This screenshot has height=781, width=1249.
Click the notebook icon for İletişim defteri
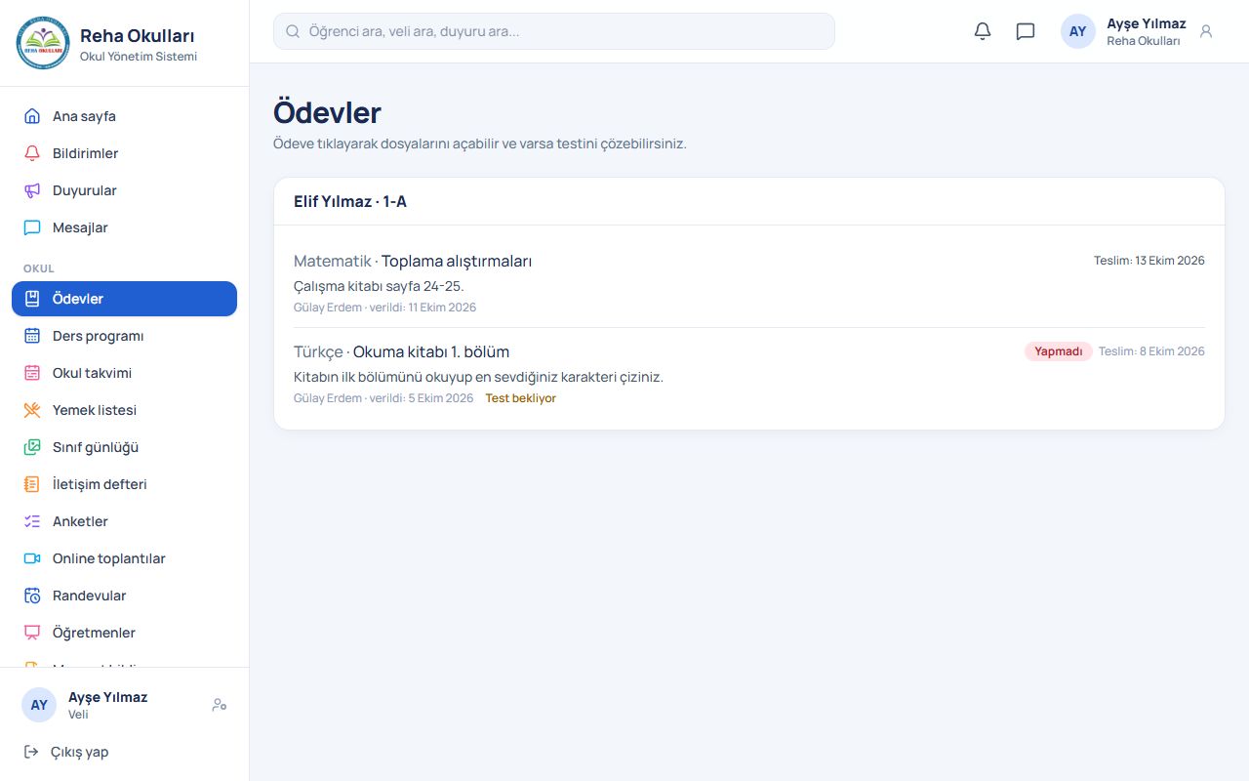tap(32, 484)
